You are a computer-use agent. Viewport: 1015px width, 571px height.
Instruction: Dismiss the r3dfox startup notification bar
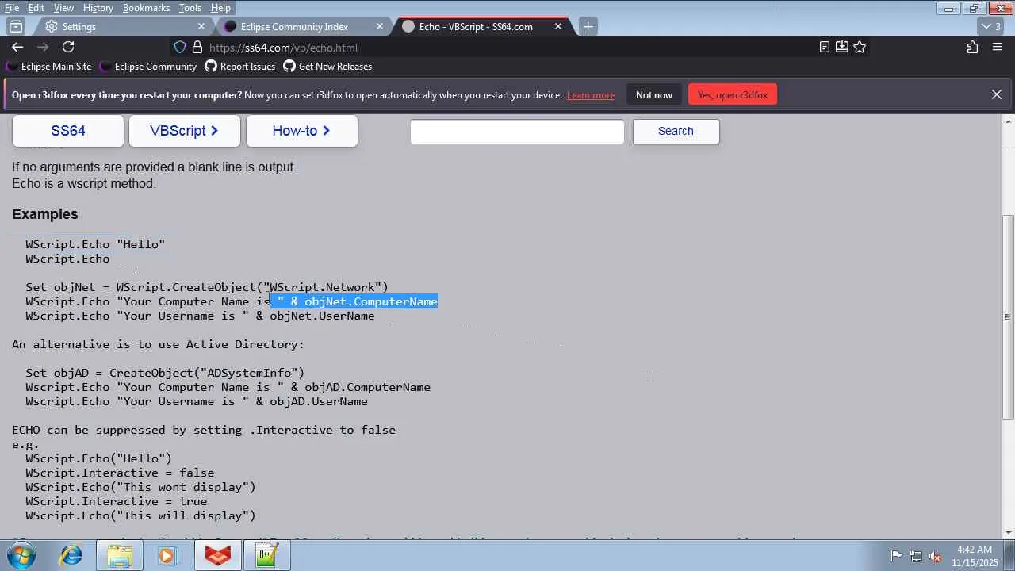pos(997,94)
